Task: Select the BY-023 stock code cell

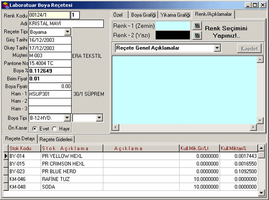Action: click(x=24, y=172)
